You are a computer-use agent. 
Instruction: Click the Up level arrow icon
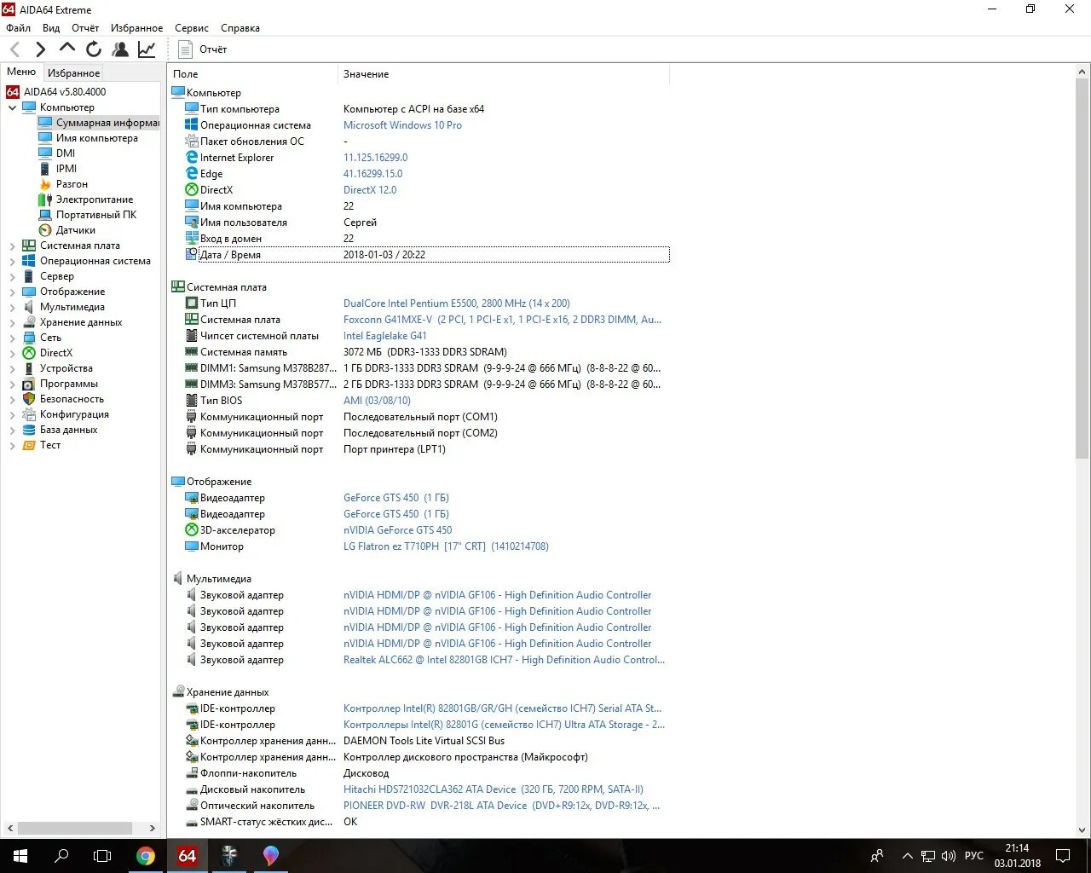click(67, 48)
